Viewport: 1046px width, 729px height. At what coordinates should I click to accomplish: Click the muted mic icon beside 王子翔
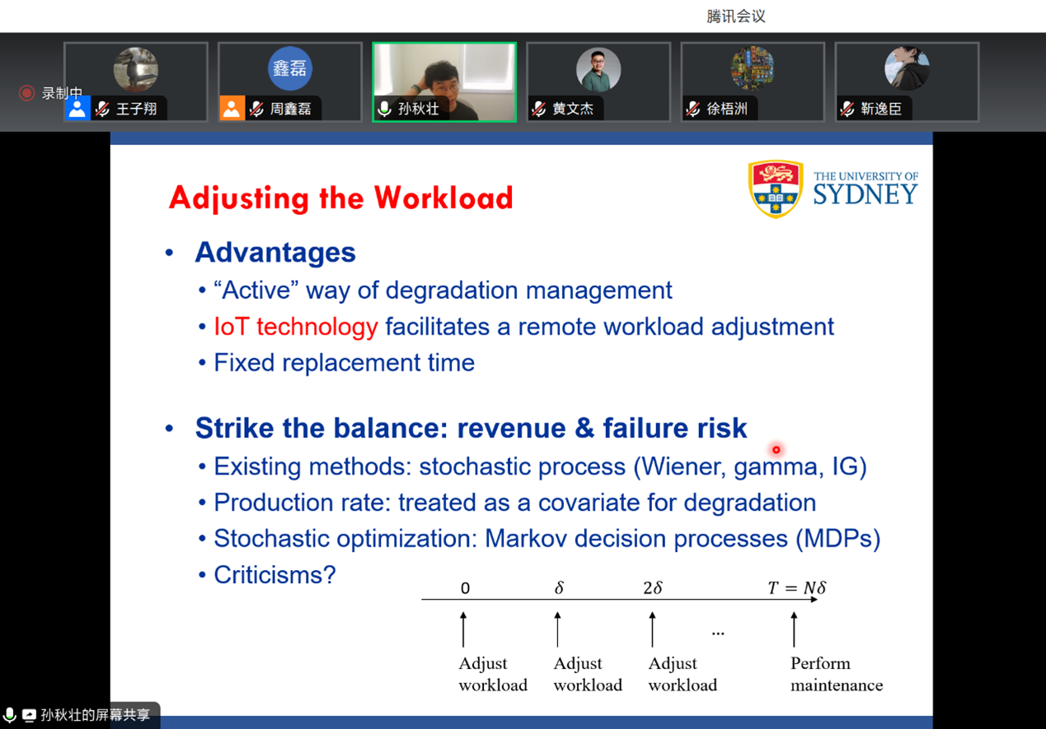click(x=103, y=109)
